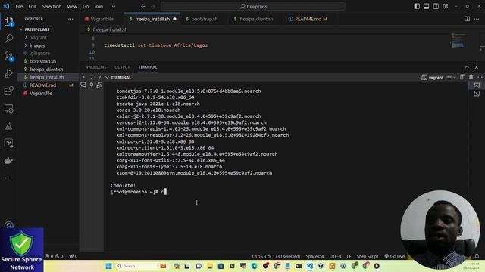The width and height of the screenshot is (485, 272).
Task: Expand the .vagrant folder
Action: (38, 37)
